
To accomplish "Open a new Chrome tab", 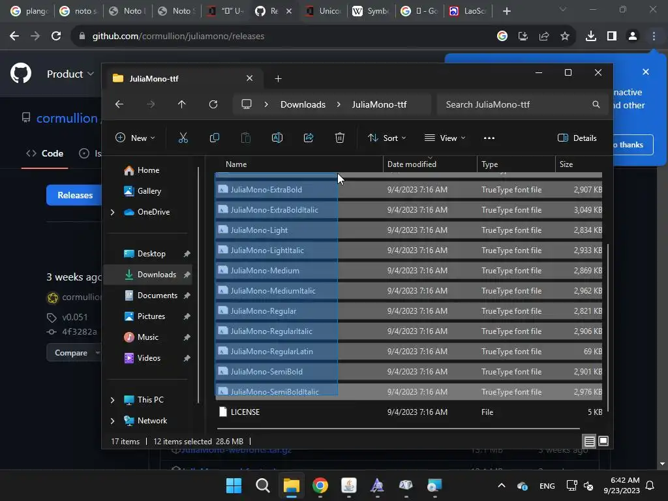I will (x=506, y=11).
